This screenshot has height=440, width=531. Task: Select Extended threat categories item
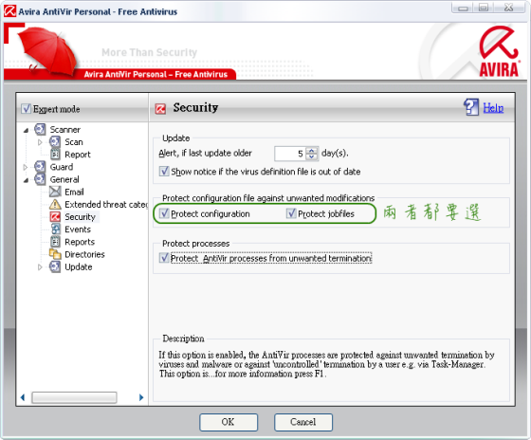click(106, 205)
